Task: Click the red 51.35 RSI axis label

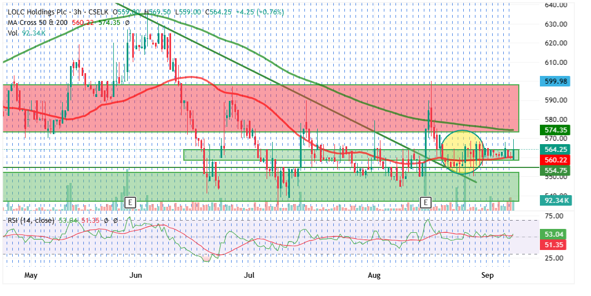Action: click(553, 245)
